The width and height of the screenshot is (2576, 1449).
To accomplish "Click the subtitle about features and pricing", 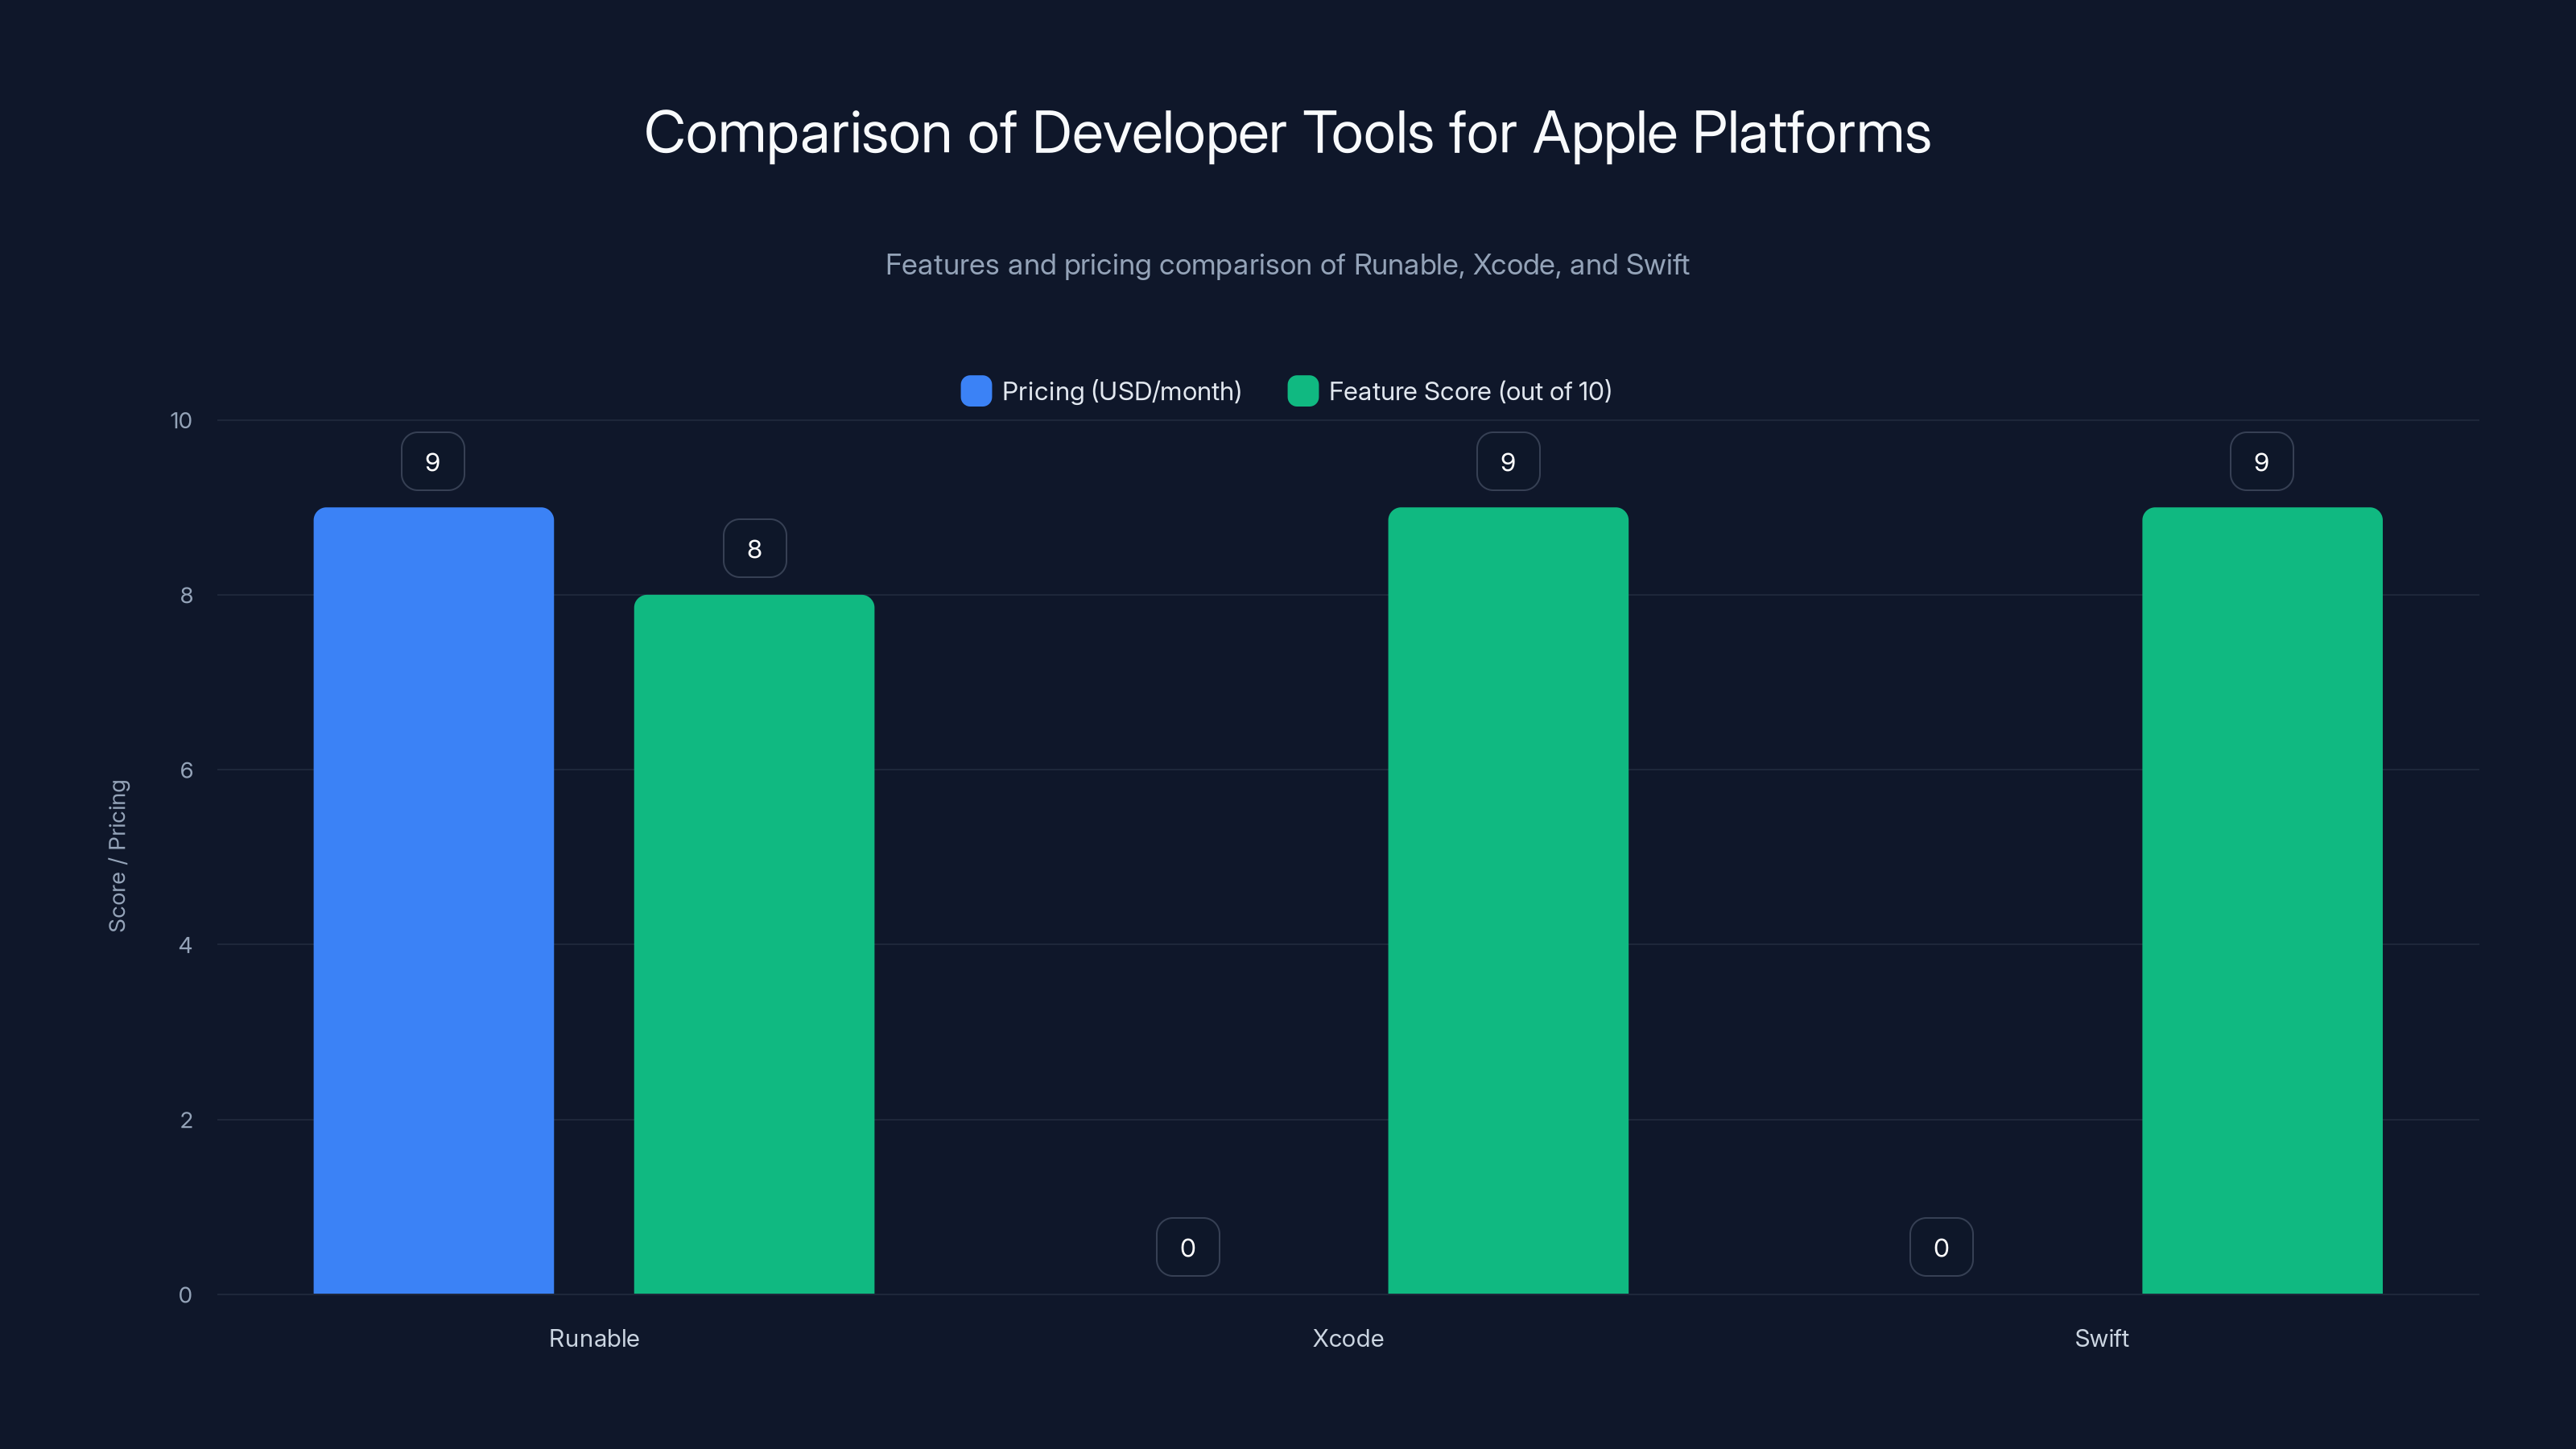I will (1287, 265).
